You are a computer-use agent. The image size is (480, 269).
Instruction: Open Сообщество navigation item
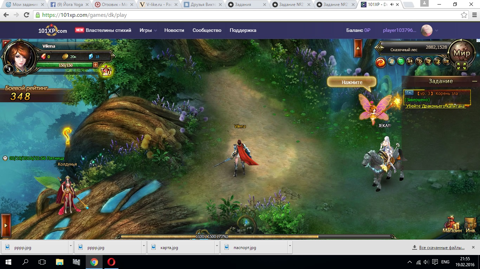point(207,30)
